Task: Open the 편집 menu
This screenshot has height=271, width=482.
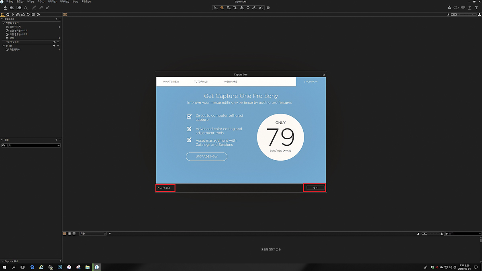Action: (x=20, y=2)
